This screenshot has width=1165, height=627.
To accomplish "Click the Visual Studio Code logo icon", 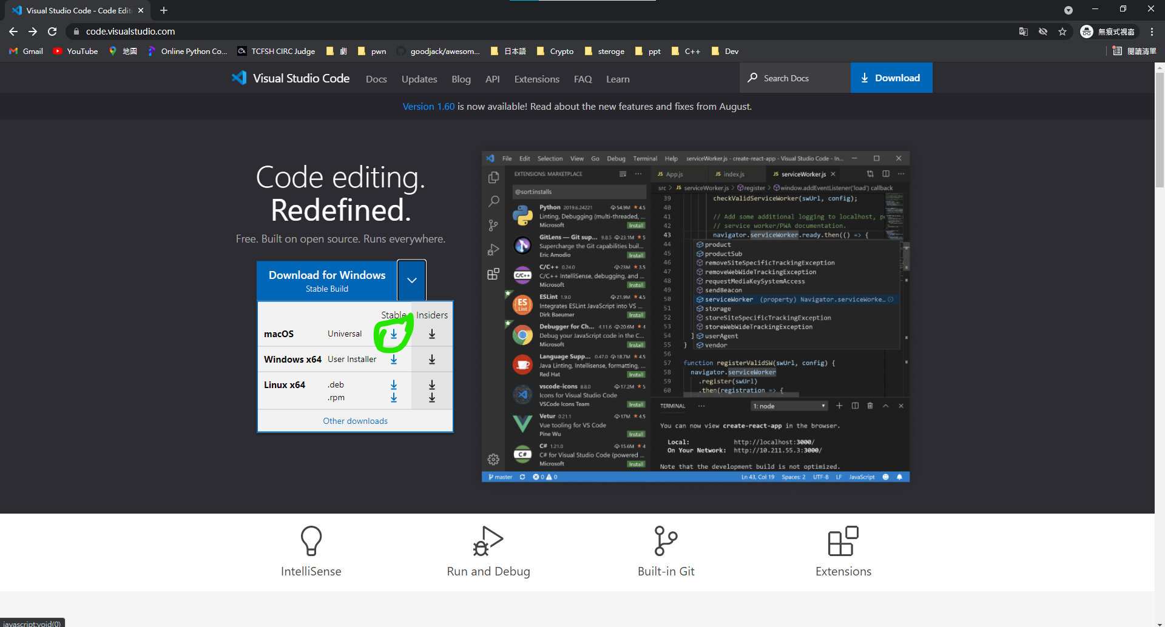I will click(239, 78).
